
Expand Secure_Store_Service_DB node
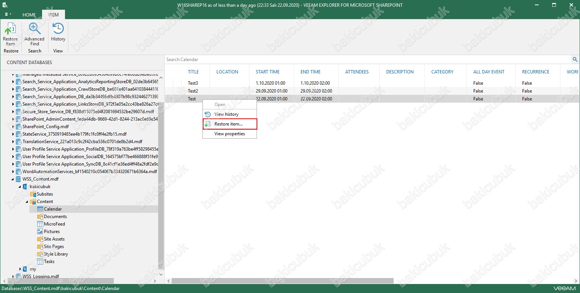pos(13,112)
